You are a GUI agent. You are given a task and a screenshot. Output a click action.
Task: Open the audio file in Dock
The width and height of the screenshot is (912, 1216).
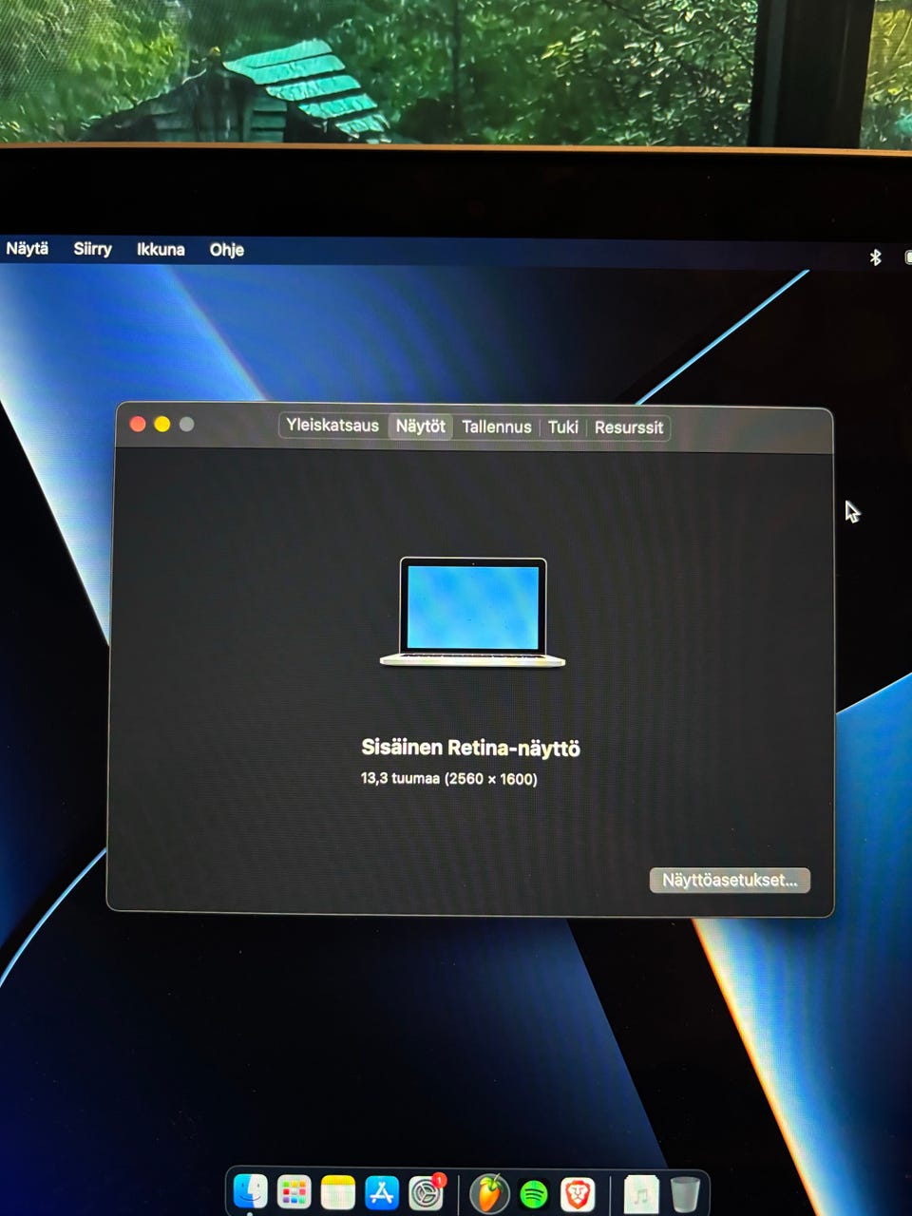[640, 1194]
